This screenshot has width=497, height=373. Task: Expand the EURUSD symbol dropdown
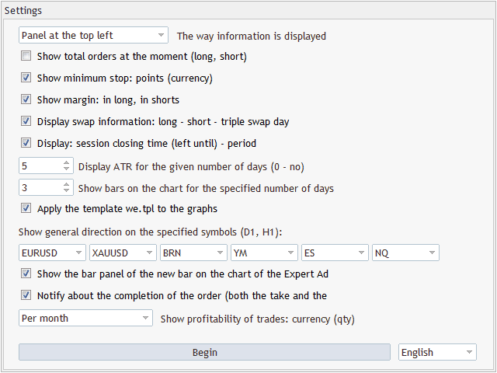coord(52,253)
